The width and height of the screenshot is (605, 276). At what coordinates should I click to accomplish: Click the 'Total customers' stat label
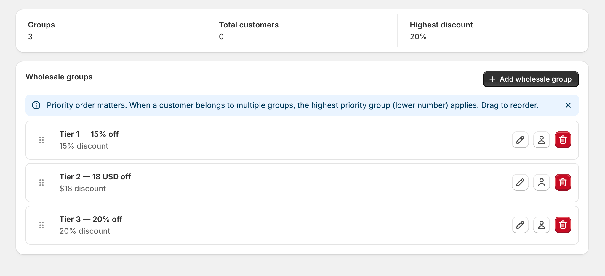(249, 25)
